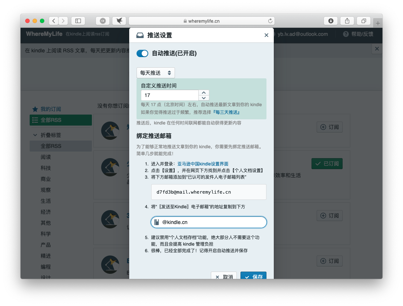This screenshot has width=403, height=306.
Task: Select the 商业 tag
Action: (46, 179)
